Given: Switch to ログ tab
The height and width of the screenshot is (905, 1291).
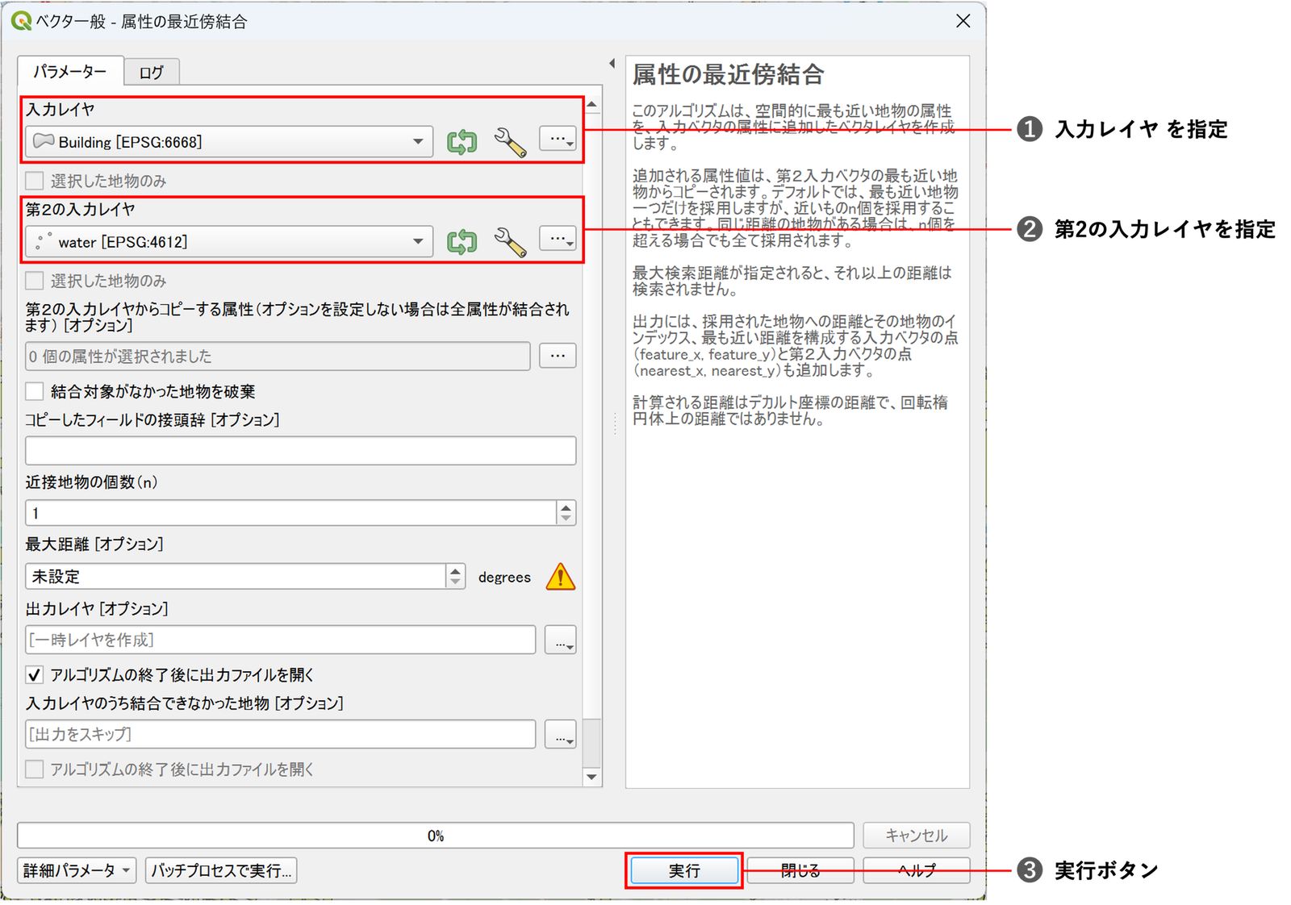Looking at the screenshot, I should (x=151, y=73).
